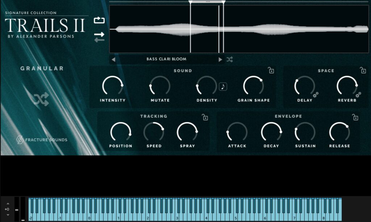
Task: Click the mod wheel strip
Action: pos(23,209)
